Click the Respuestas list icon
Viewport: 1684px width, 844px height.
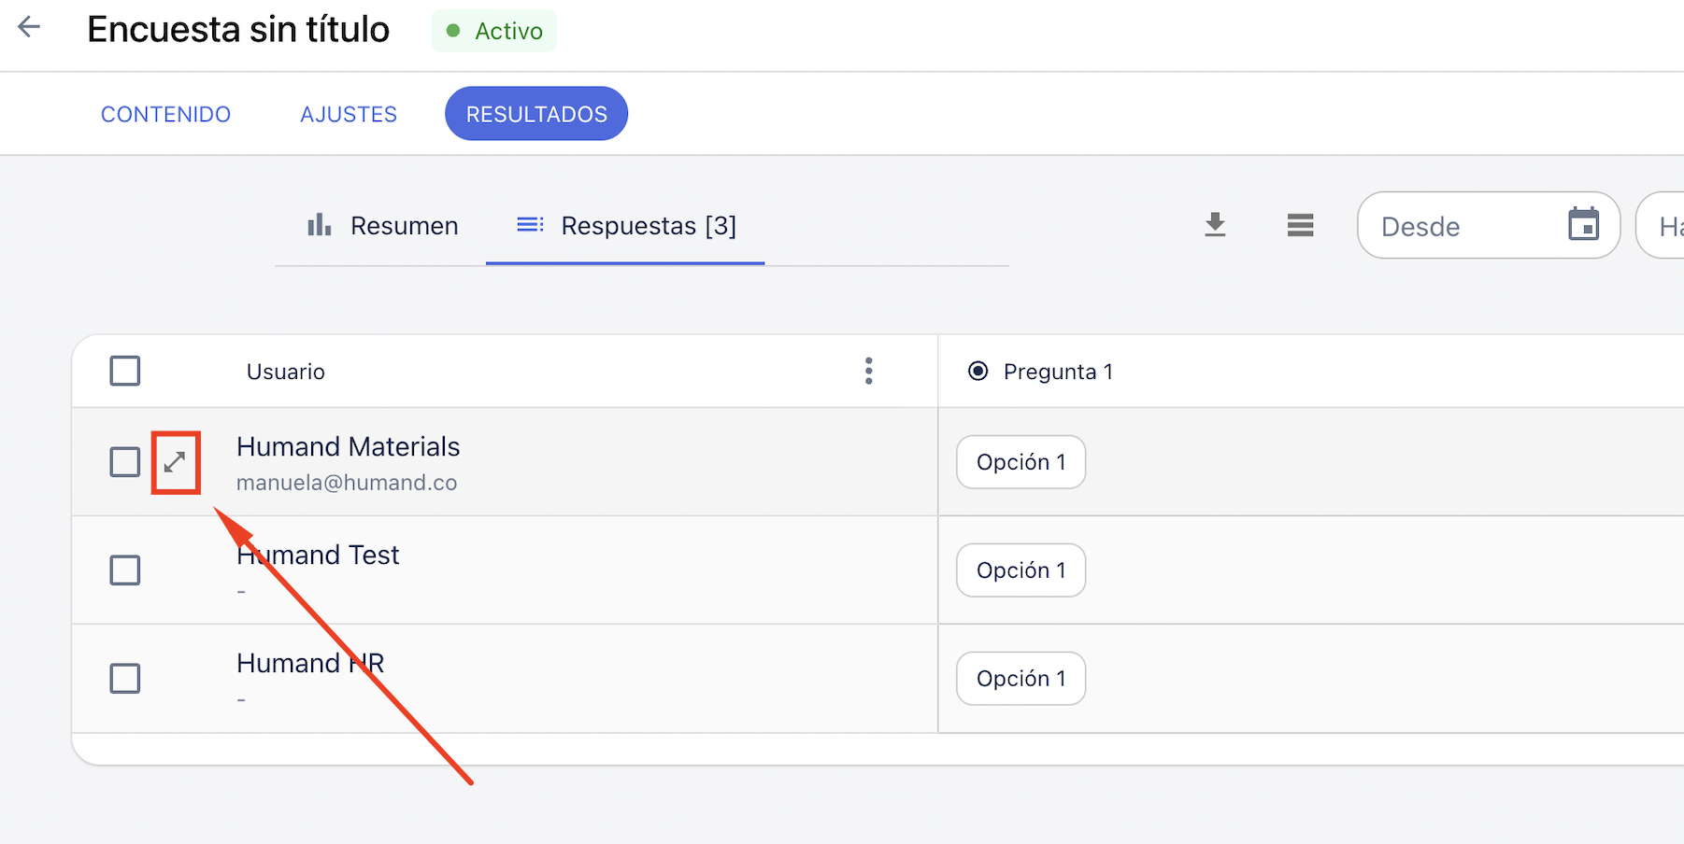coord(530,225)
